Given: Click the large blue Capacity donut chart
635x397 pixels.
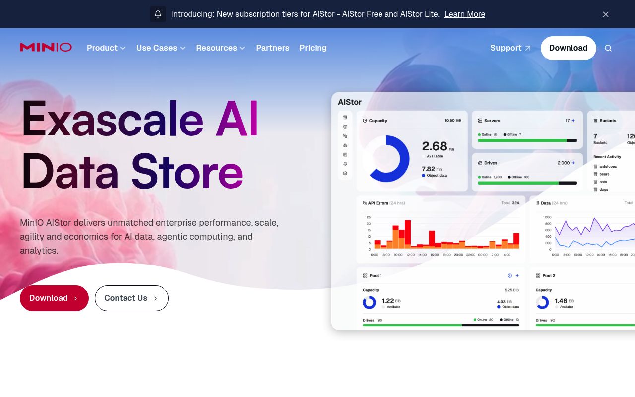Looking at the screenshot, I should [x=386, y=159].
